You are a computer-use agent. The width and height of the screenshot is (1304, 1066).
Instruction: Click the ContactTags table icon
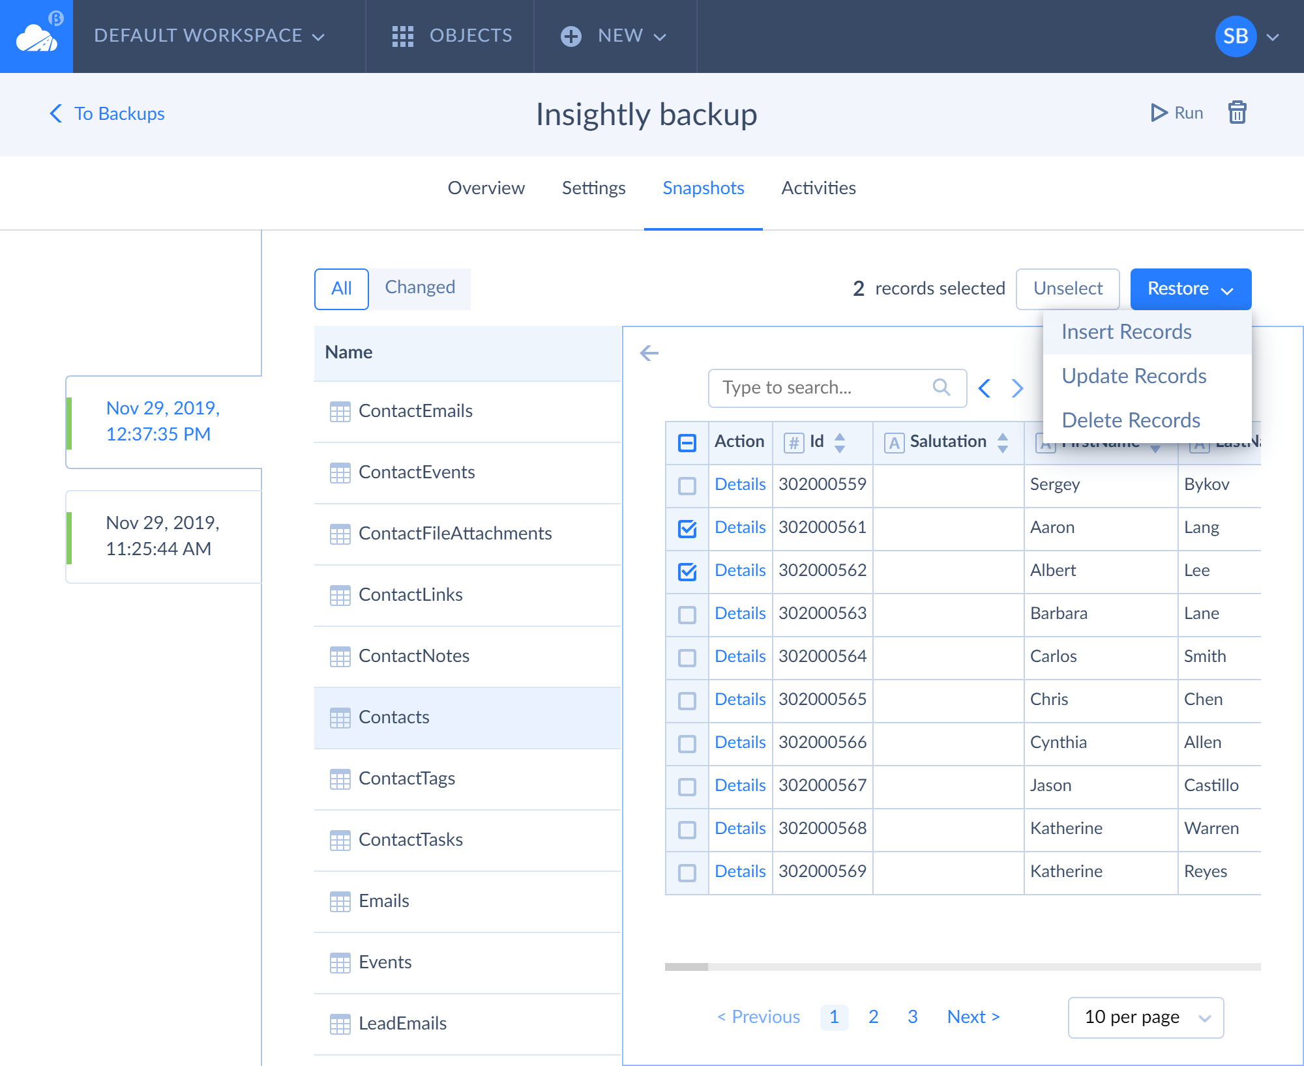coord(340,779)
